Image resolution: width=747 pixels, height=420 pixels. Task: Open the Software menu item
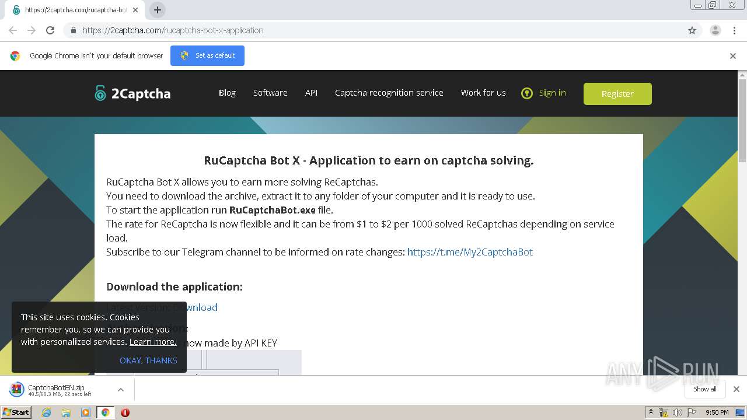tap(270, 93)
